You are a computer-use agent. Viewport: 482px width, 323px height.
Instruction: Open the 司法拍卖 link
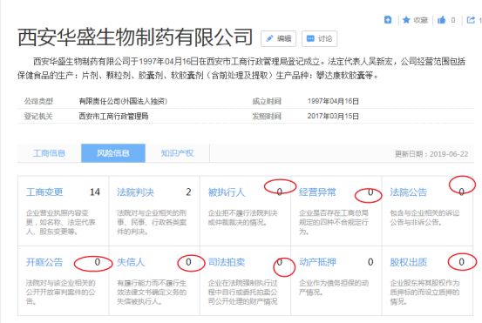pos(227,262)
